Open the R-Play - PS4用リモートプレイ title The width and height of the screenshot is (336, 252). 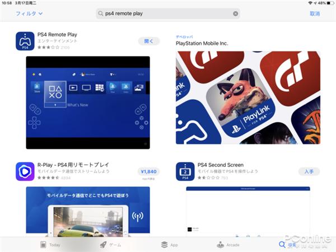(x=73, y=165)
